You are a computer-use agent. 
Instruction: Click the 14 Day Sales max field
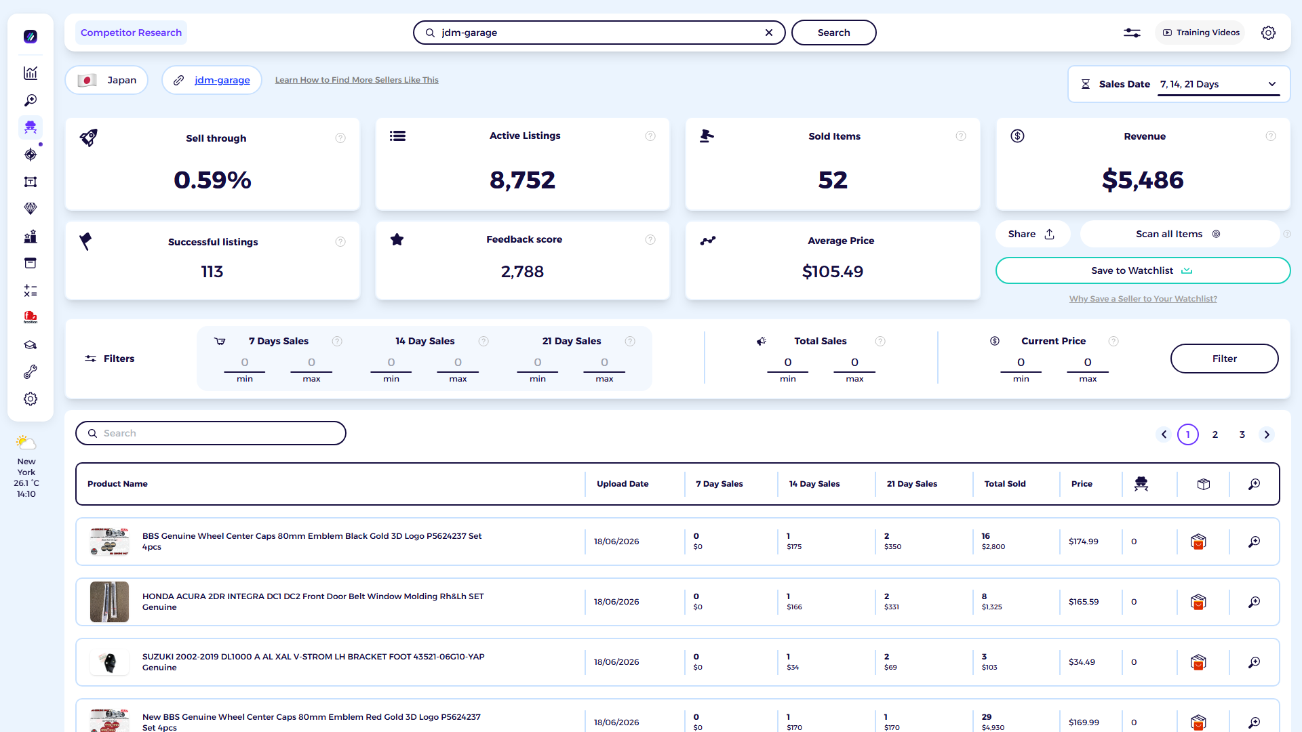(458, 363)
